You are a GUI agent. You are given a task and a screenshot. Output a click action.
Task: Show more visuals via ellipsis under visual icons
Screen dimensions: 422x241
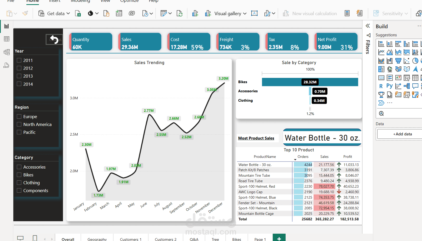click(x=390, y=103)
